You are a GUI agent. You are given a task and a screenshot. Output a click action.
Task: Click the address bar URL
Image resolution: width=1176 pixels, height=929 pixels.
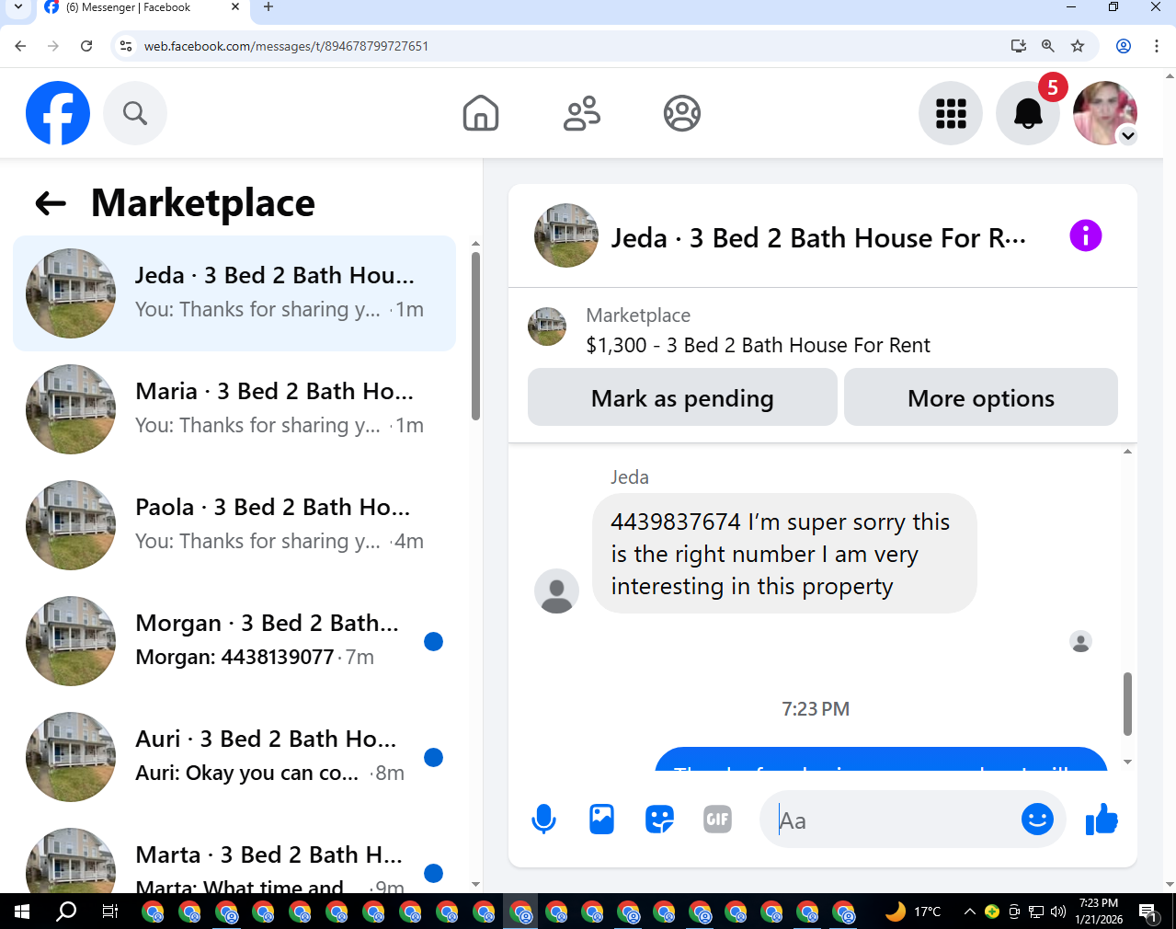(286, 46)
